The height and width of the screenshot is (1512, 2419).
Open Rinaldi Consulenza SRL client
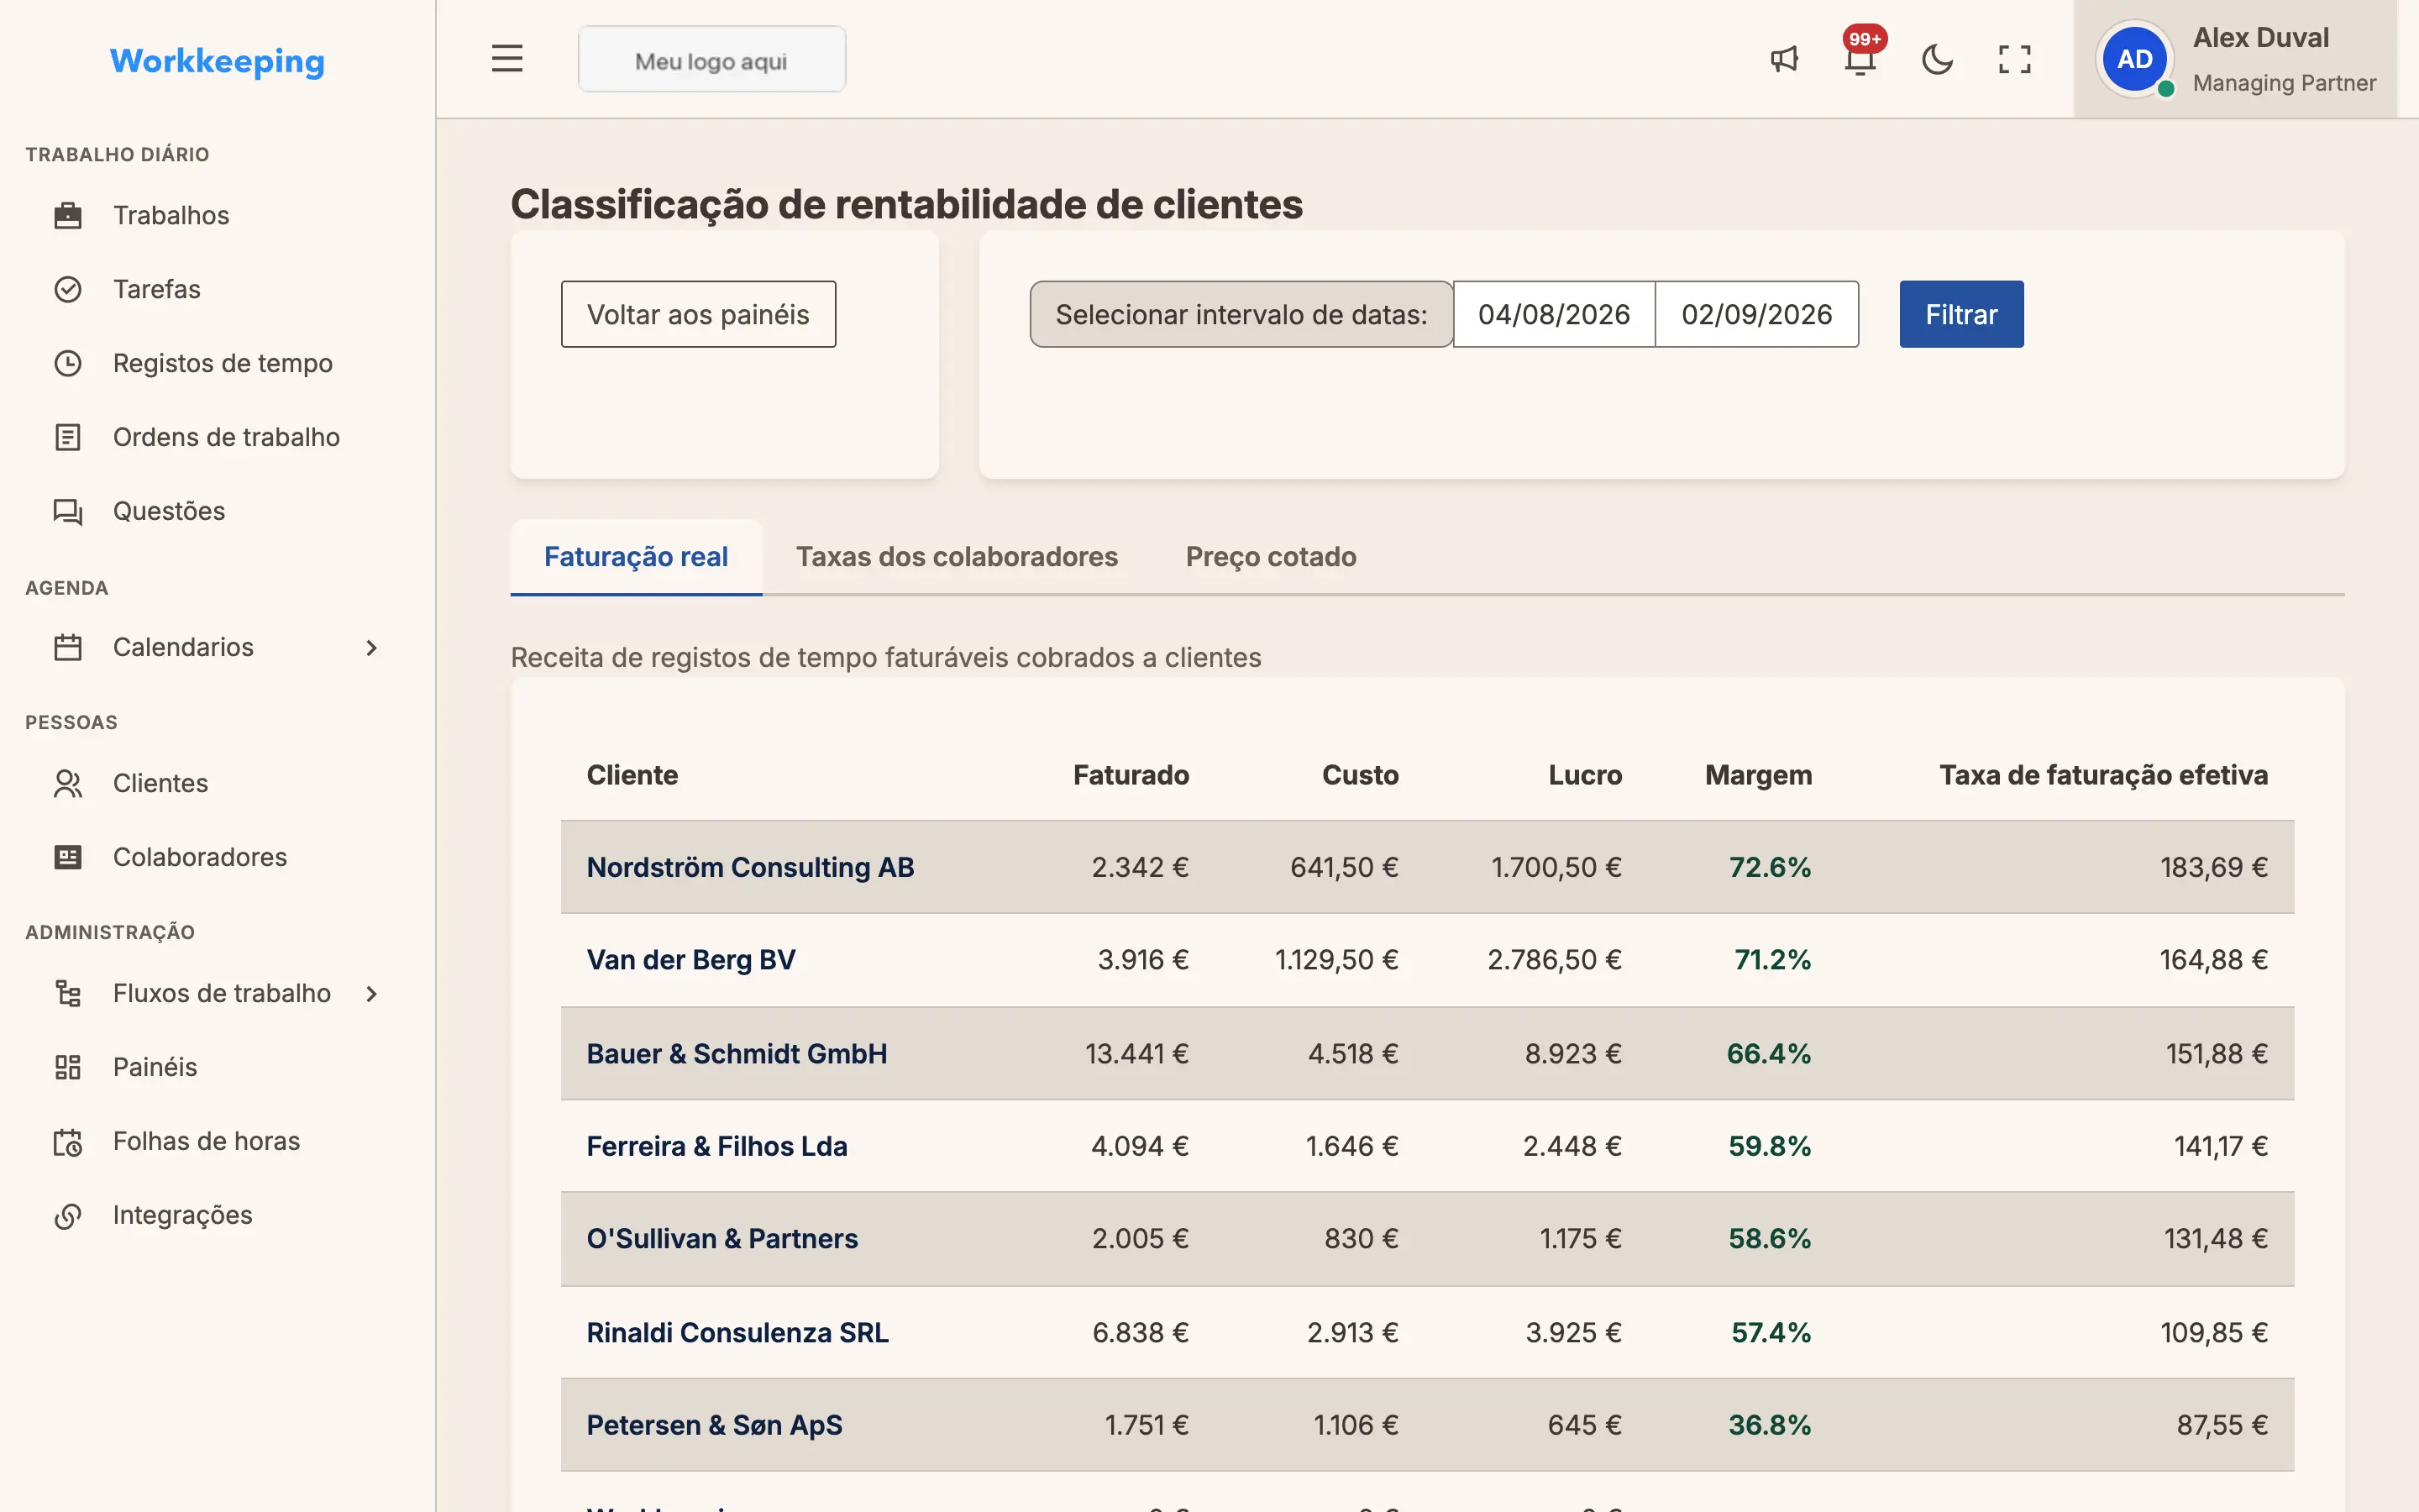click(737, 1332)
